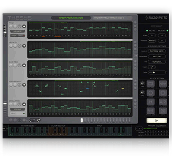Click the Steps knob in Action Section

point(142,92)
